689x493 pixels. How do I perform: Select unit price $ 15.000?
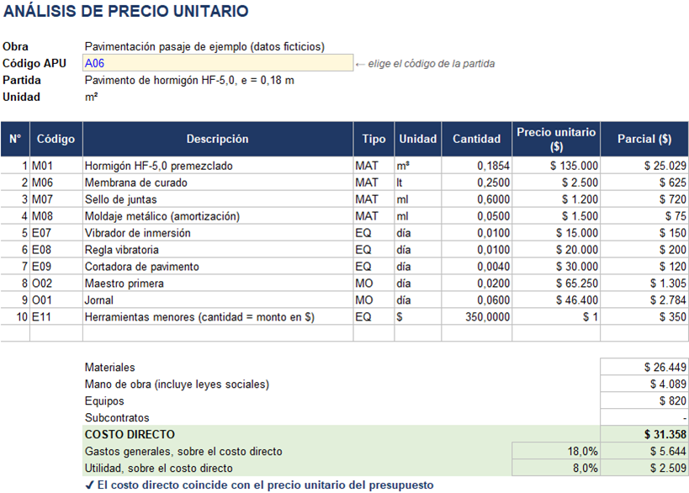[556, 233]
